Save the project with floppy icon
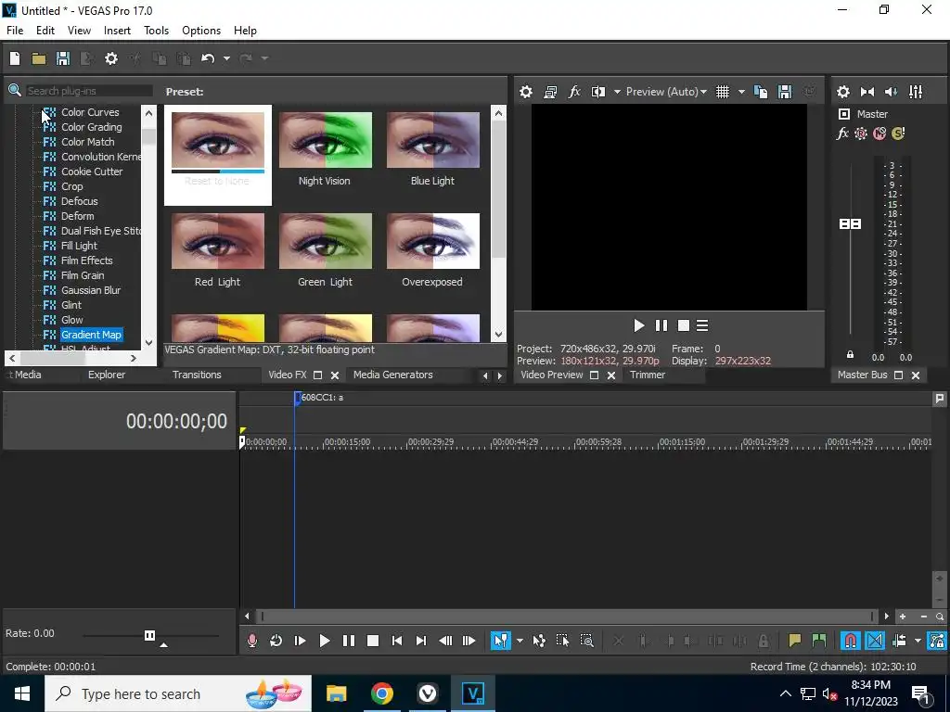 coord(63,58)
